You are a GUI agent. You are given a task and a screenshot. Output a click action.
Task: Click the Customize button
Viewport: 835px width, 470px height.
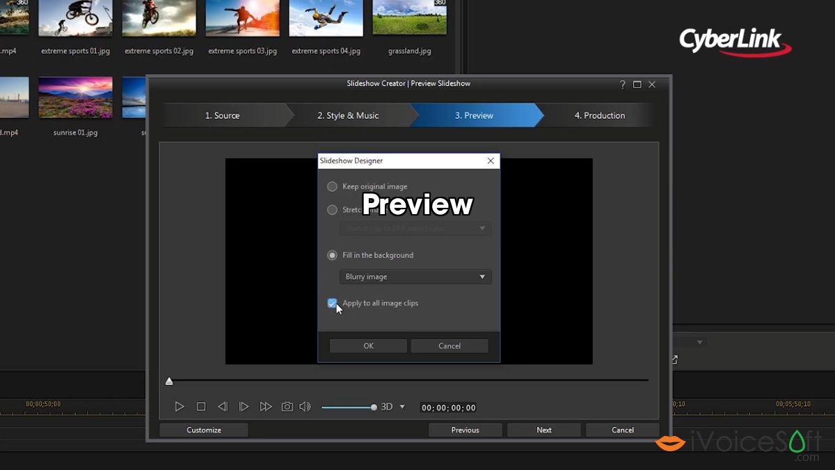click(204, 430)
